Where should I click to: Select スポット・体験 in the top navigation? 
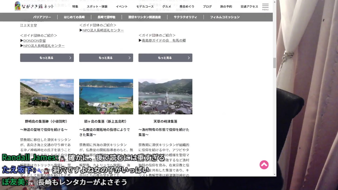pos(97,7)
